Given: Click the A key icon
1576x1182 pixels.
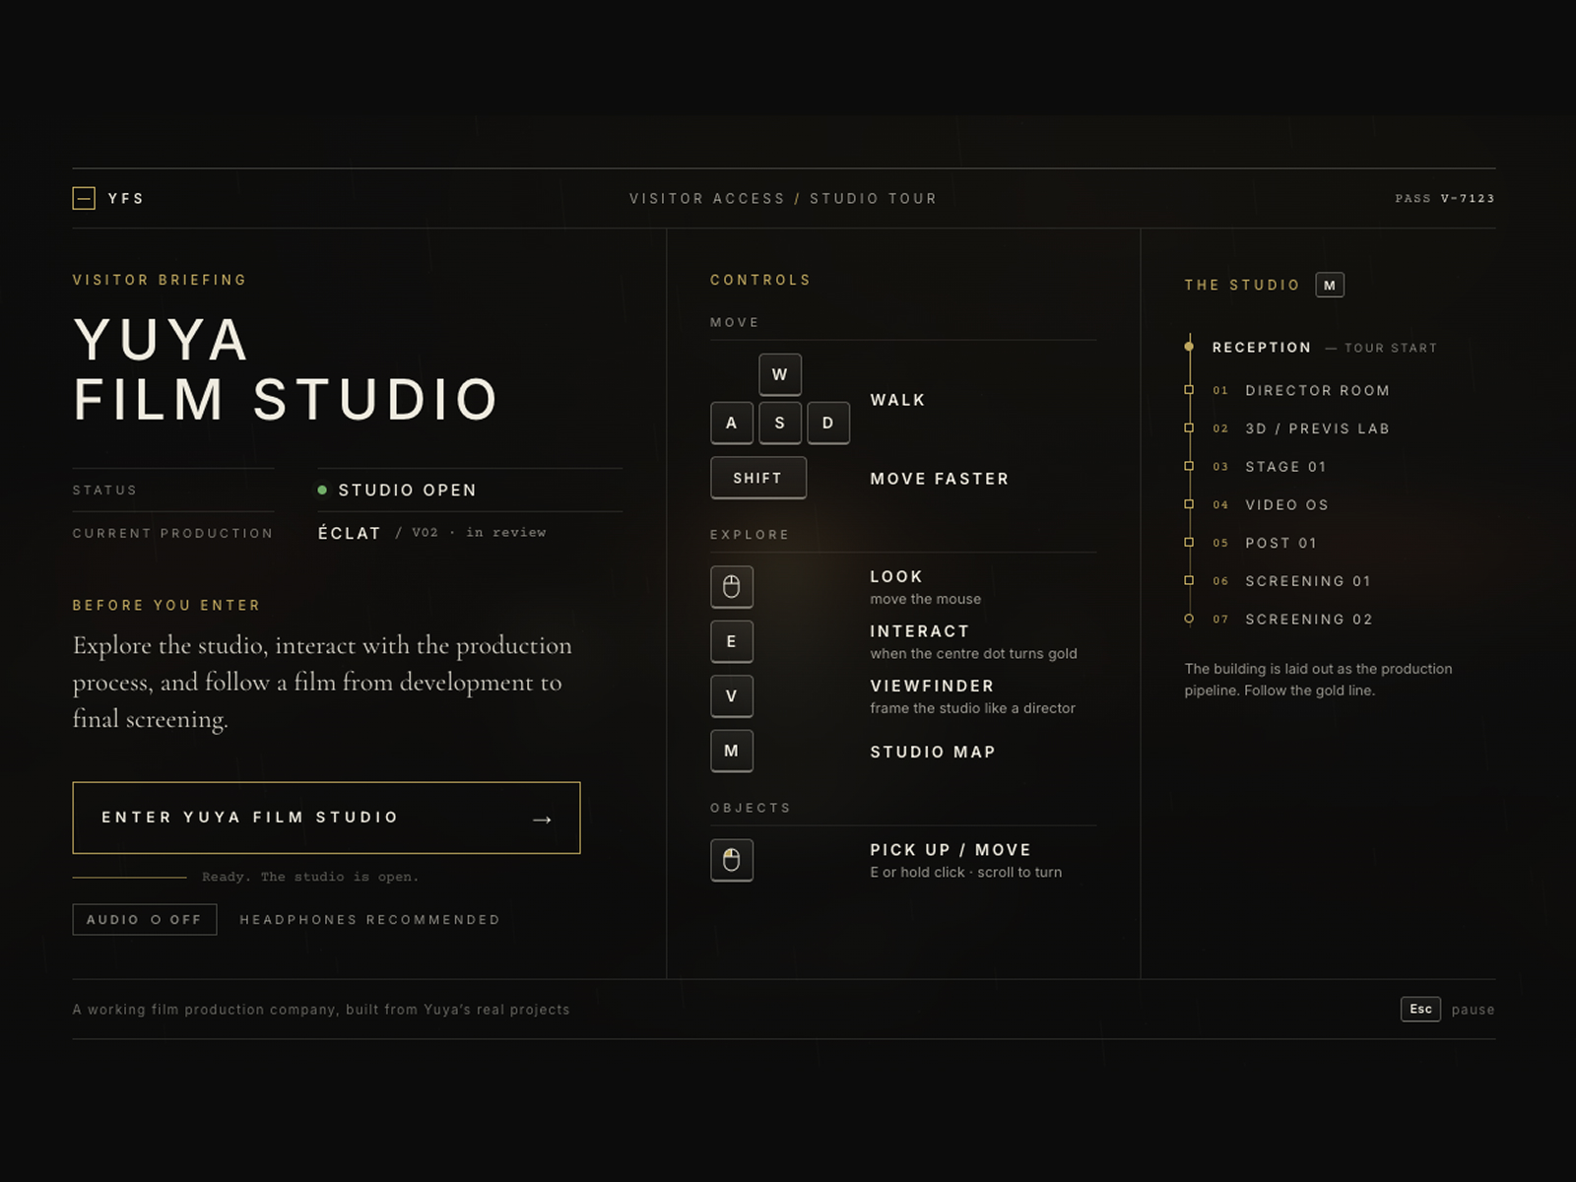Looking at the screenshot, I should click(732, 423).
